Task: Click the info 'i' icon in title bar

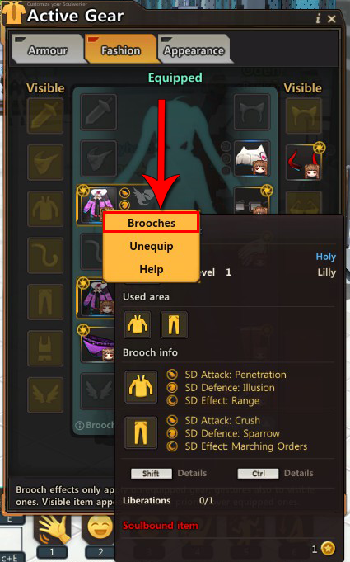Action: tap(318, 19)
